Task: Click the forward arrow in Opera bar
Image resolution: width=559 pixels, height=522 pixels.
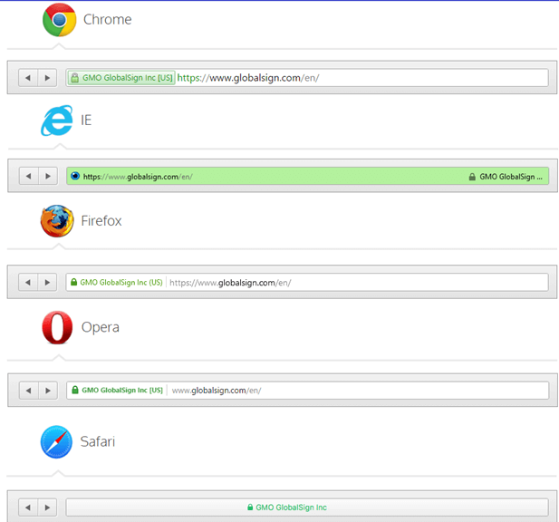Action: coord(48,391)
